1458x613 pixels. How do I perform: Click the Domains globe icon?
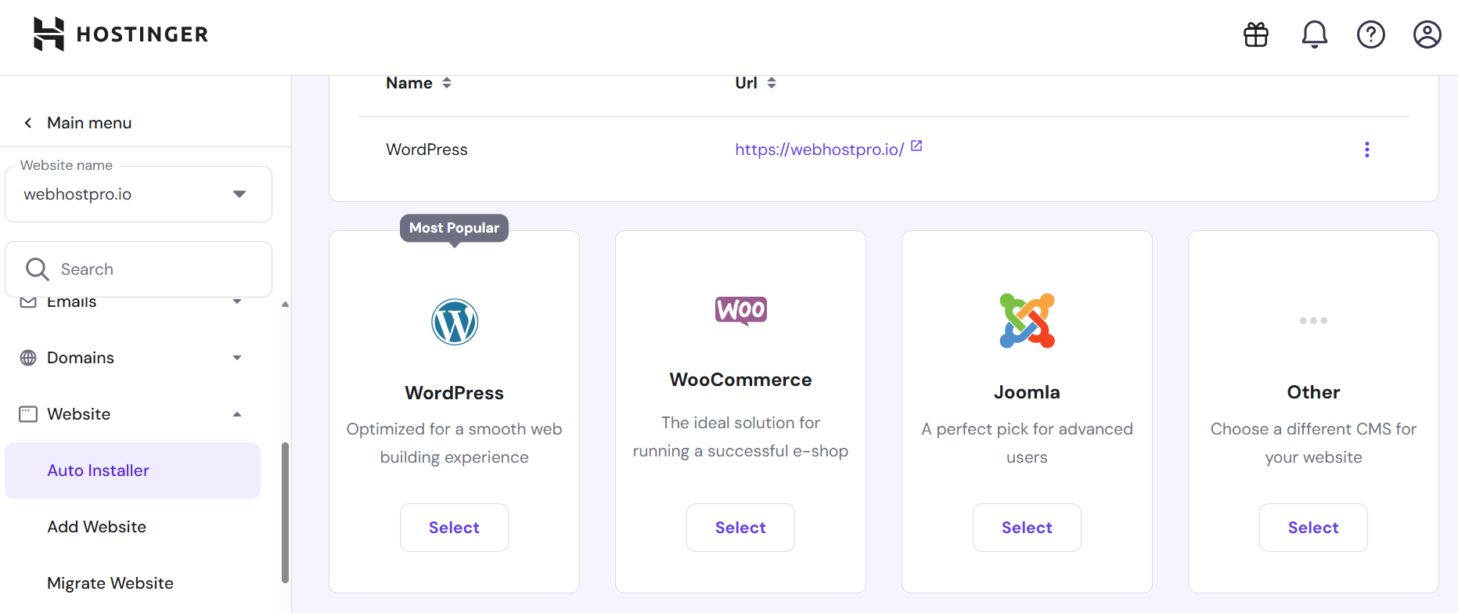[28, 358]
